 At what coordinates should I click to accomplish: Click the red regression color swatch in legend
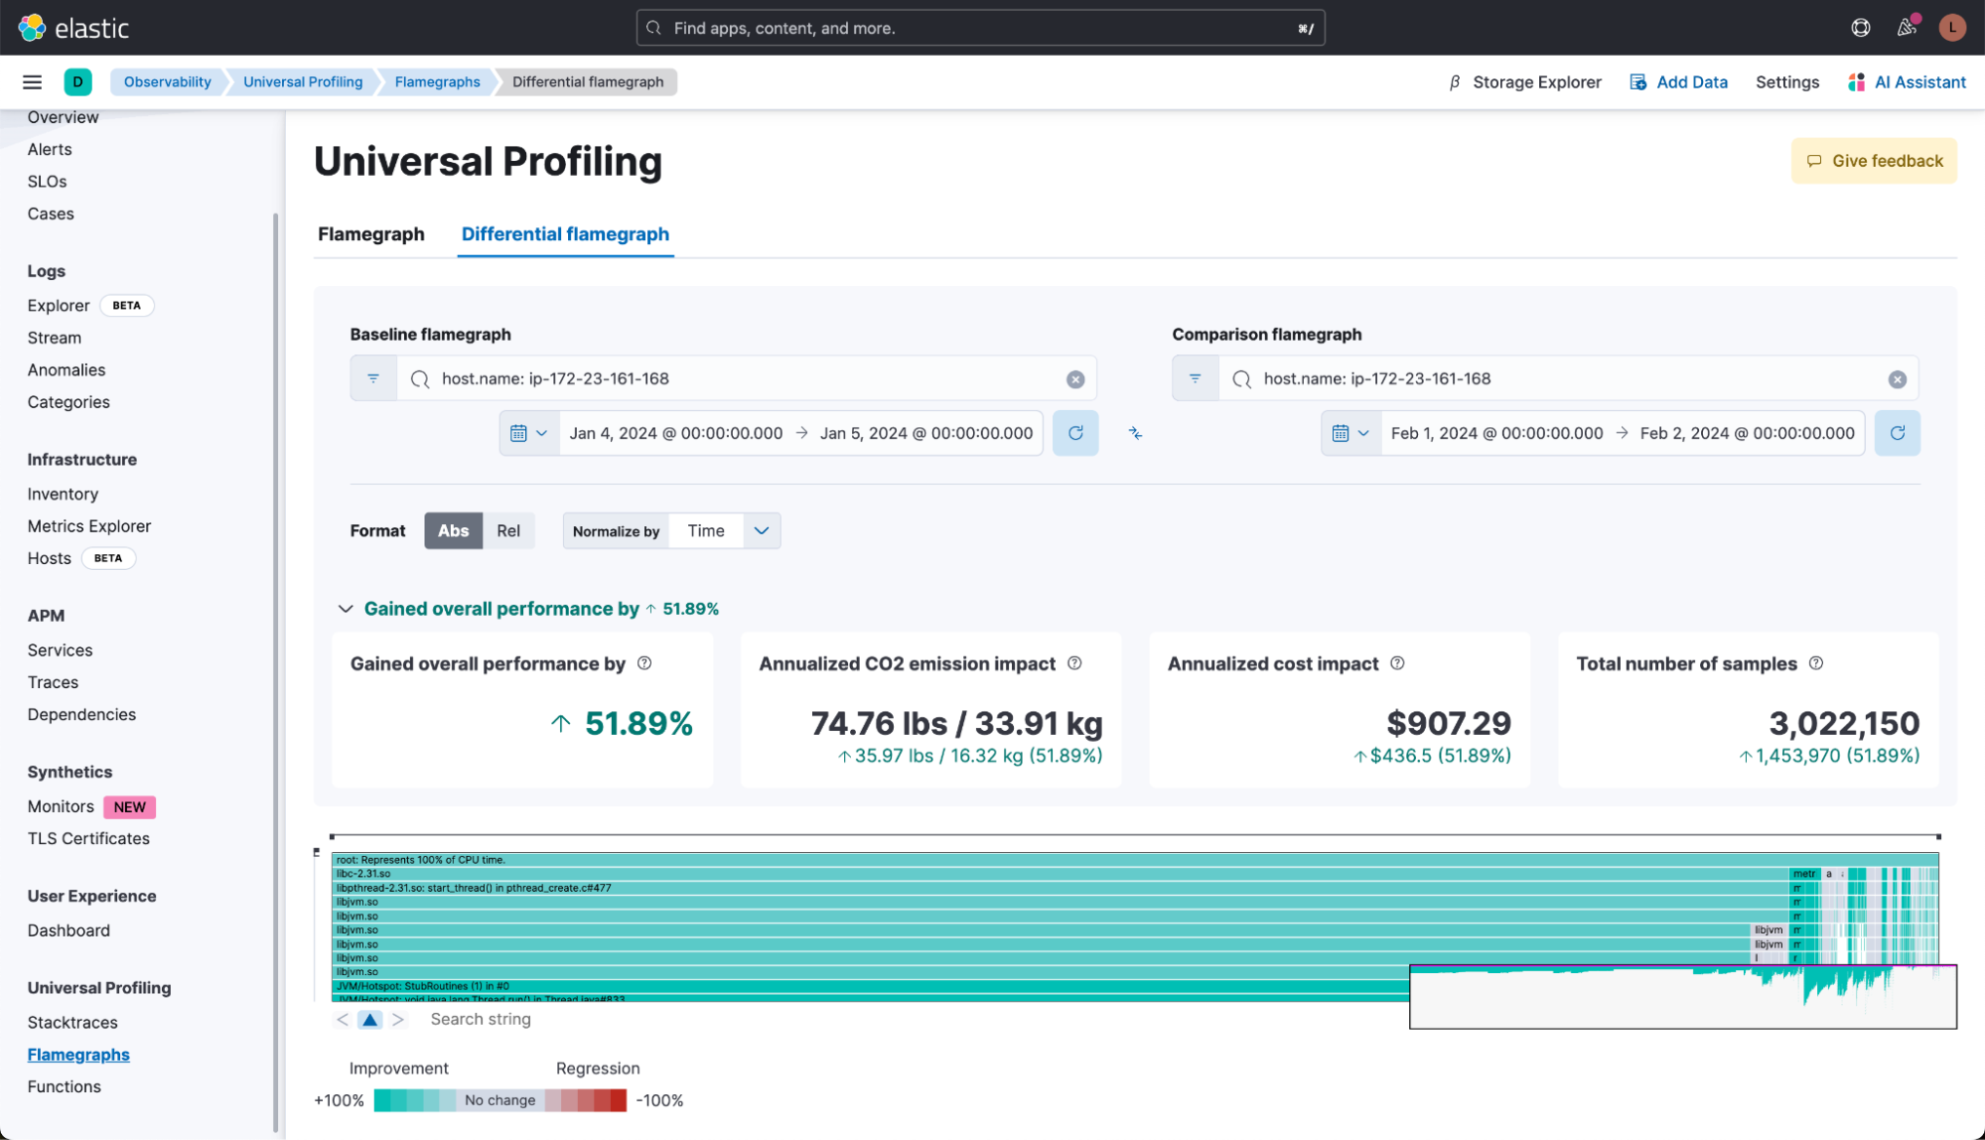[x=617, y=1100]
